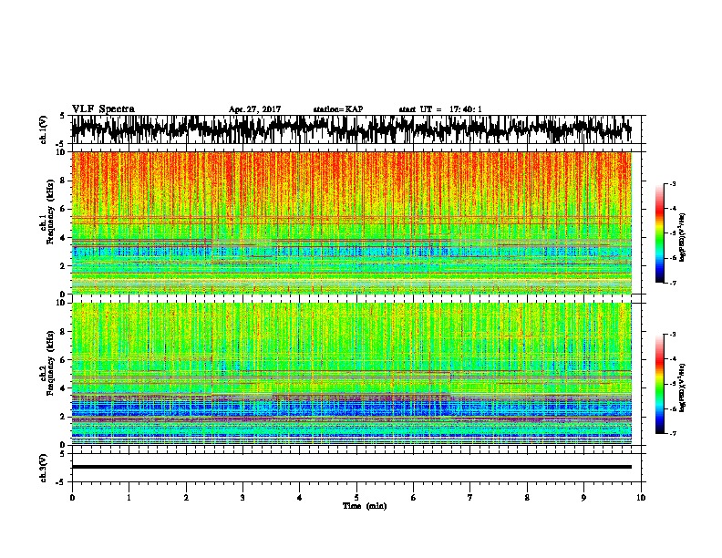Viewport: 722px width, 558px height.
Task: Click the "4" tick on the time axis
Action: coord(300,498)
